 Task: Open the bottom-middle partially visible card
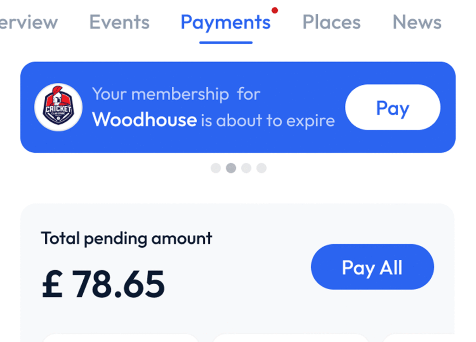(290, 338)
